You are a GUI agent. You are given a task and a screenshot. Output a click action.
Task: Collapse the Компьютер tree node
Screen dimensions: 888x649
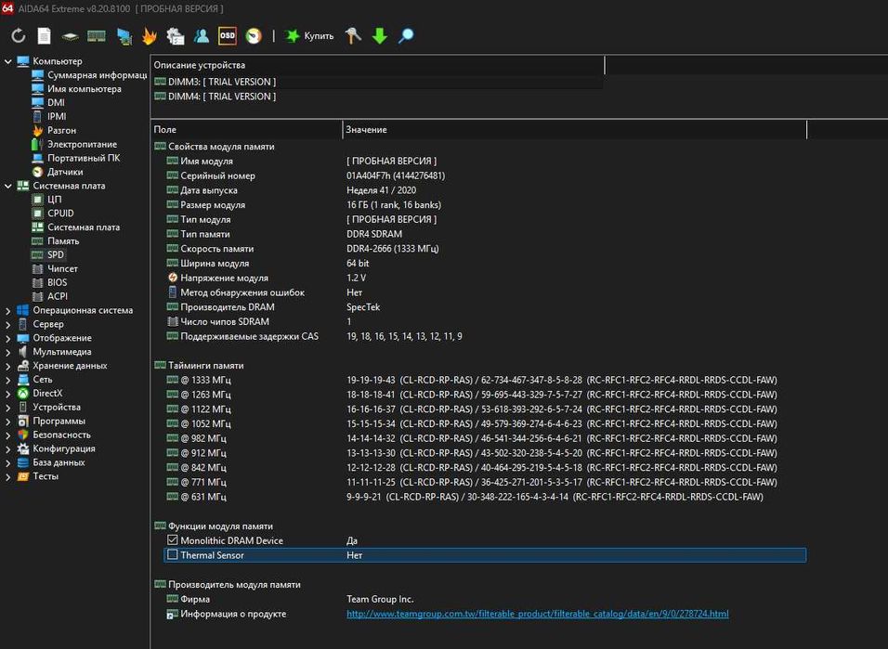[8, 61]
